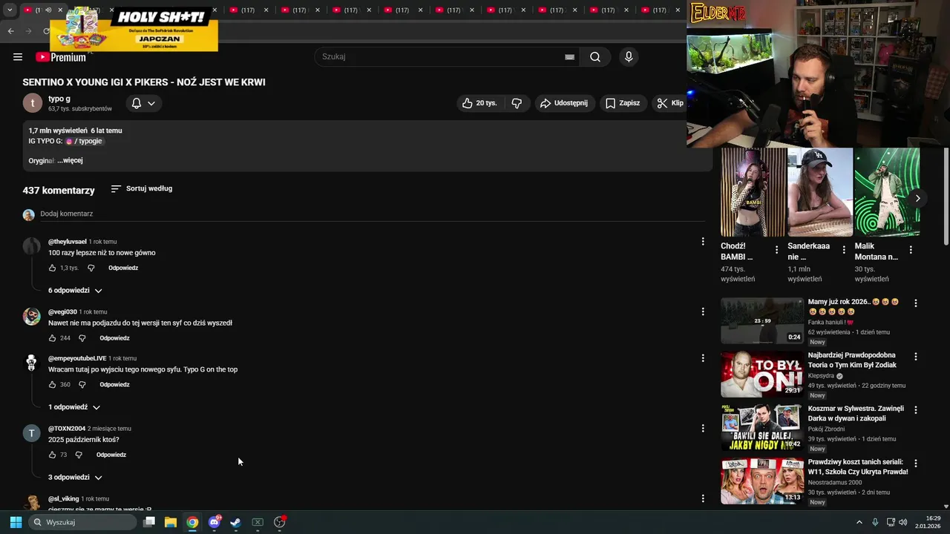
Task: Expand 6 odpowiedzi replies
Action: (x=75, y=290)
